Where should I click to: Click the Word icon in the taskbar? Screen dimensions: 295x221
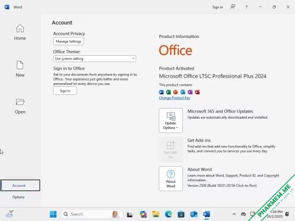pos(206,214)
